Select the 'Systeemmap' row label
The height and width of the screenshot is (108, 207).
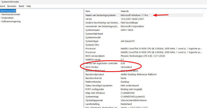click(92, 97)
